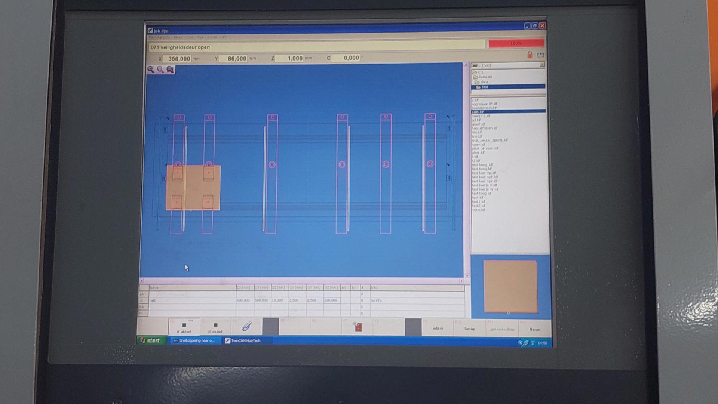Click the zoom in magnifier icon
Image resolution: width=718 pixels, height=404 pixels.
click(x=151, y=69)
